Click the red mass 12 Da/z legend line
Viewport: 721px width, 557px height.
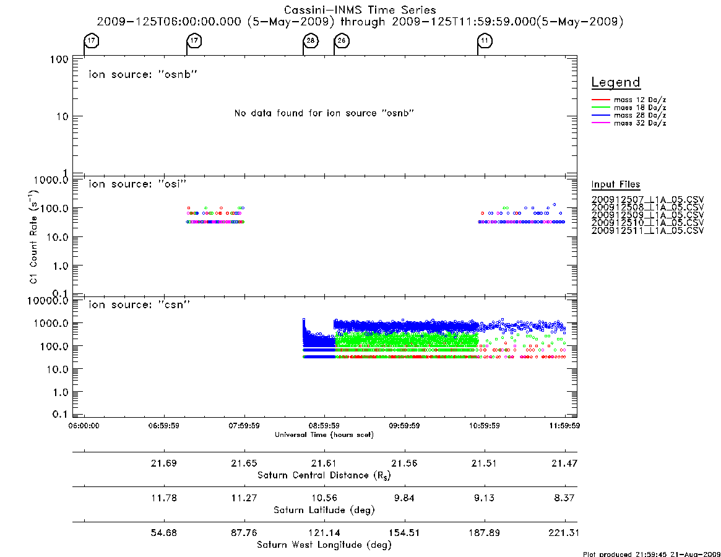[600, 100]
